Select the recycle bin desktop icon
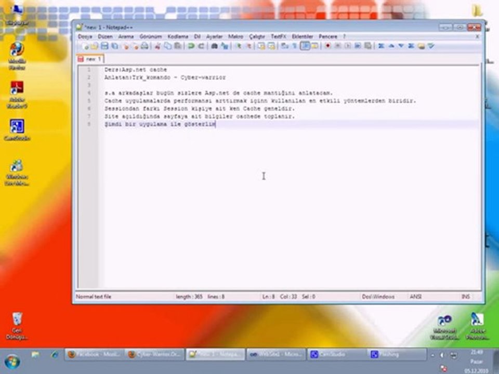Screen dimensions: 499x374 17,326
